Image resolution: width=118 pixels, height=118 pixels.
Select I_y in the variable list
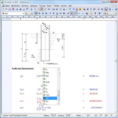[x=50, y=69]
